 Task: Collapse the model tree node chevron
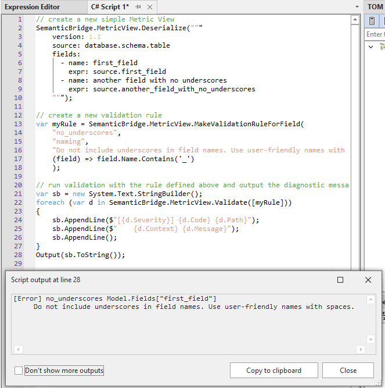pos(370,47)
